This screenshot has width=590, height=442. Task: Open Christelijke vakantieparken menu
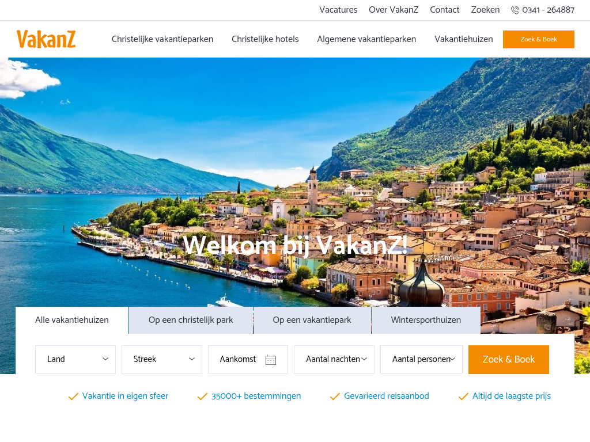162,39
